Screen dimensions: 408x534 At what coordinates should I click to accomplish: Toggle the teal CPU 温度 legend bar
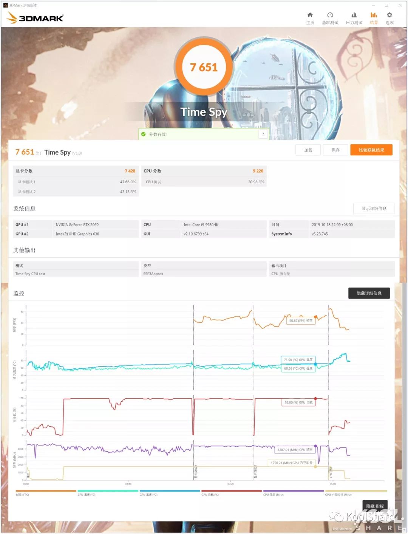[108, 491]
